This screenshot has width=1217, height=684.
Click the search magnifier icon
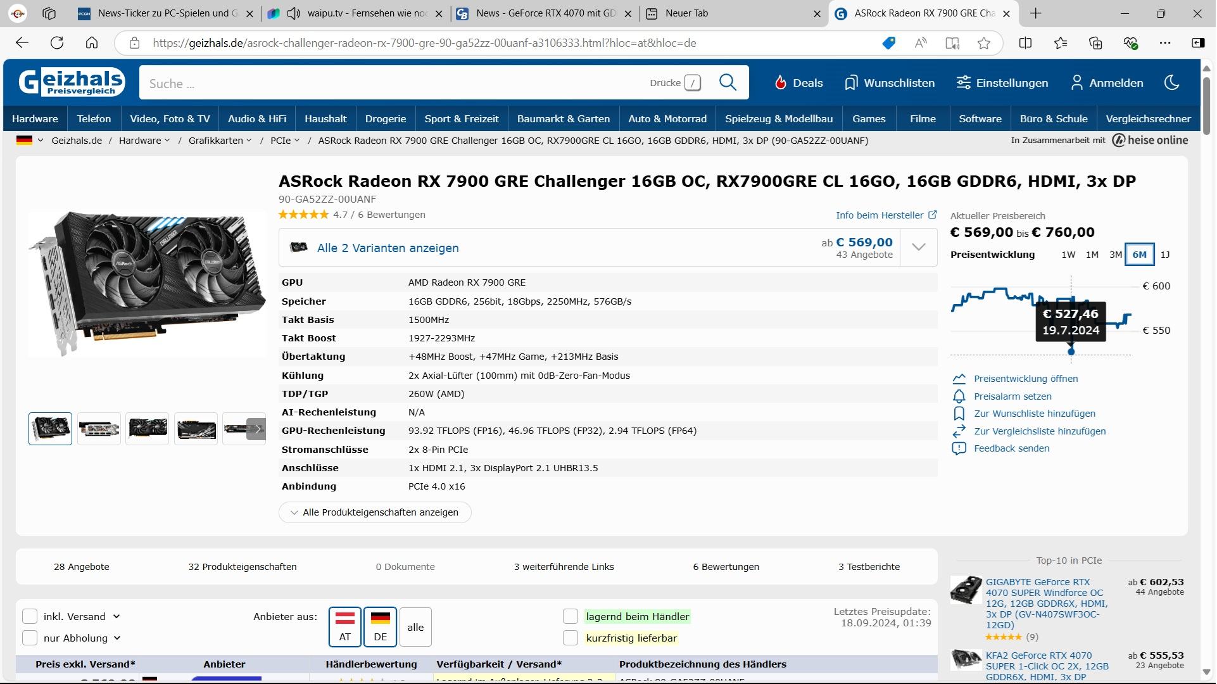[x=728, y=83]
